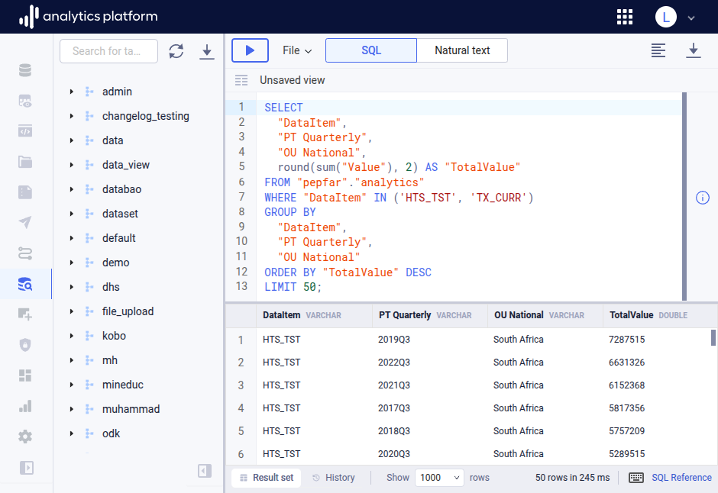The height and width of the screenshot is (493, 718).
Task: Click the 7287515 value cell
Action: click(x=626, y=340)
